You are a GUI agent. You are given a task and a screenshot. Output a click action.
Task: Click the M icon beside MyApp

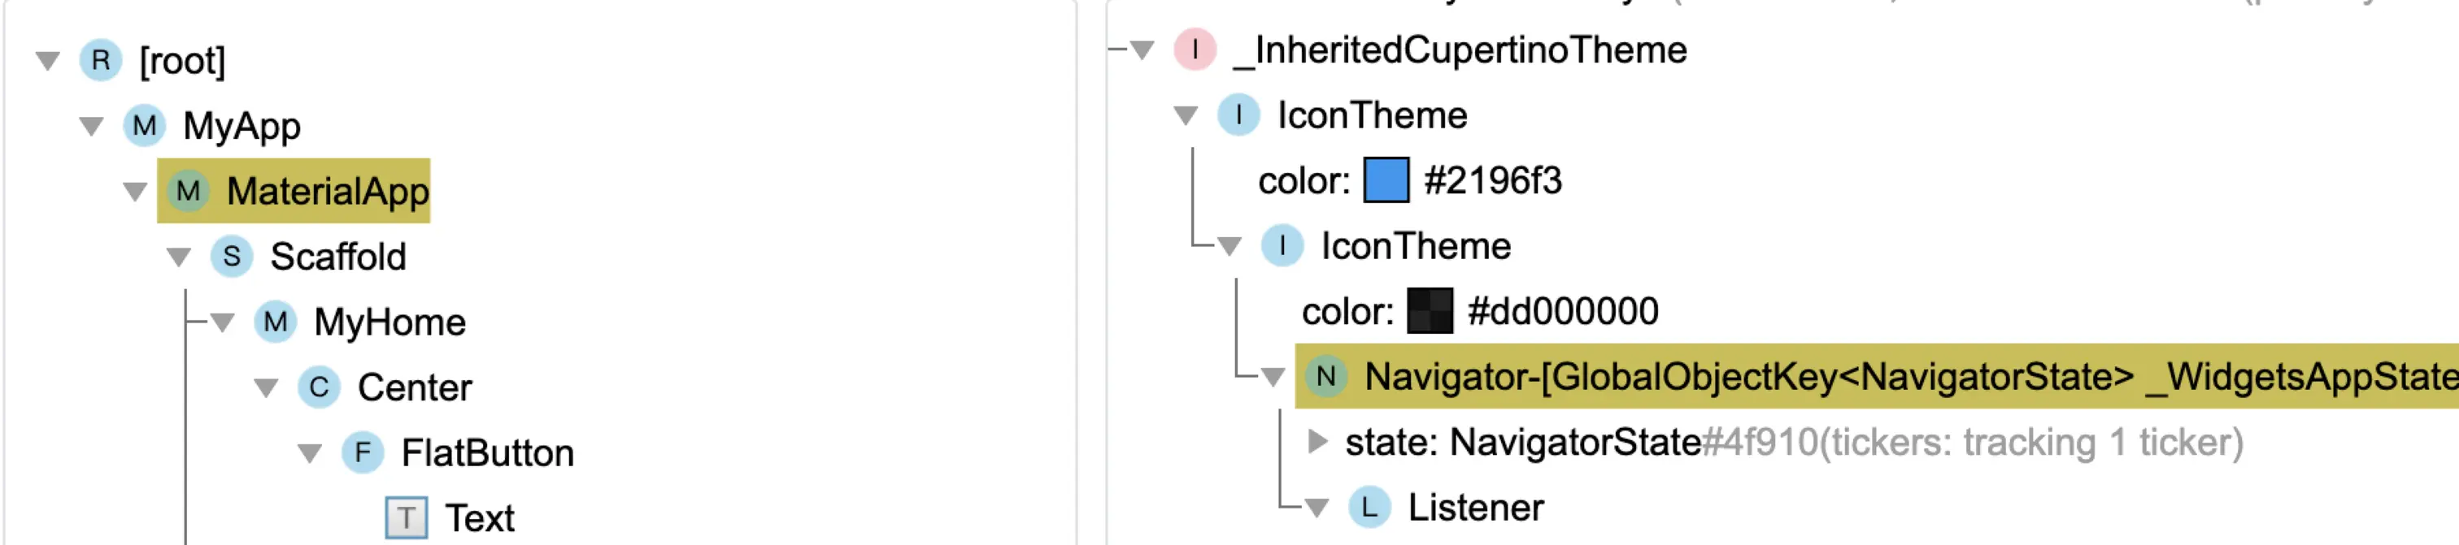point(144,126)
